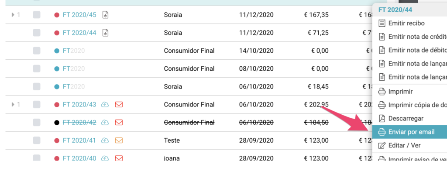447x171 pixels.
Task: Click the cloud upload icon for FT 2020/43
Action: (x=105, y=105)
